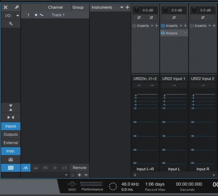Click the scenes bar-chart icon in sidebar
The height and width of the screenshot is (196, 218).
pos(11,159)
